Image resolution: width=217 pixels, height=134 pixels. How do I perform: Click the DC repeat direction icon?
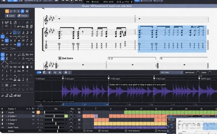(6, 26)
